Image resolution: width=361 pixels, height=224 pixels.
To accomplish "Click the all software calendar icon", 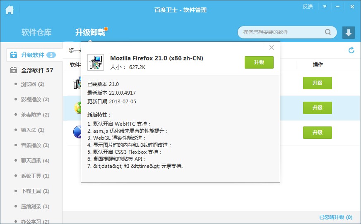I will coord(14,70).
